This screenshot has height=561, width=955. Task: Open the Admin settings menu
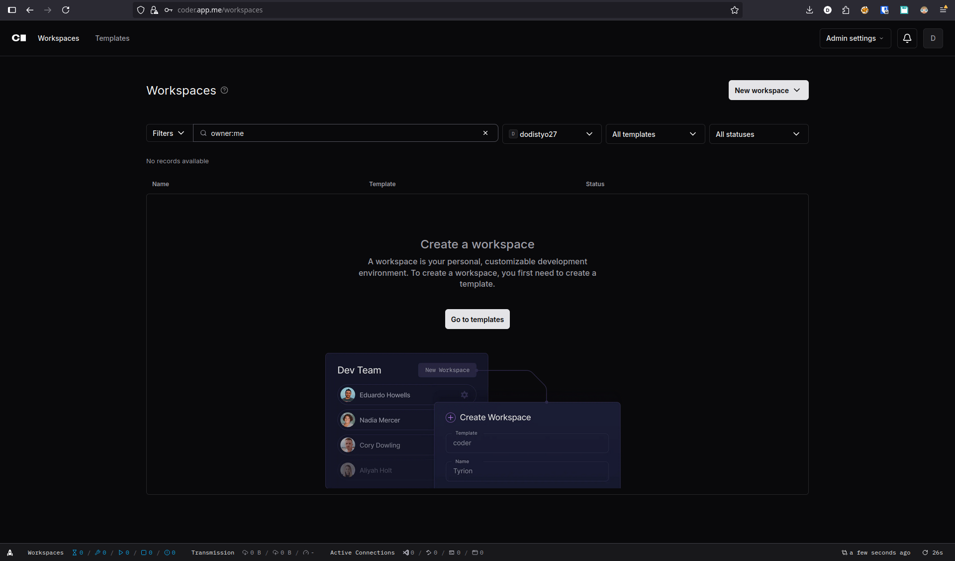855,38
